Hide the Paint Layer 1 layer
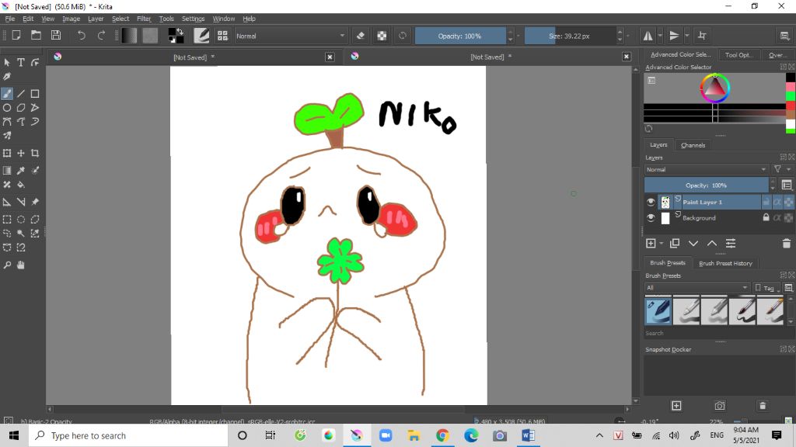This screenshot has width=796, height=447. [x=651, y=202]
